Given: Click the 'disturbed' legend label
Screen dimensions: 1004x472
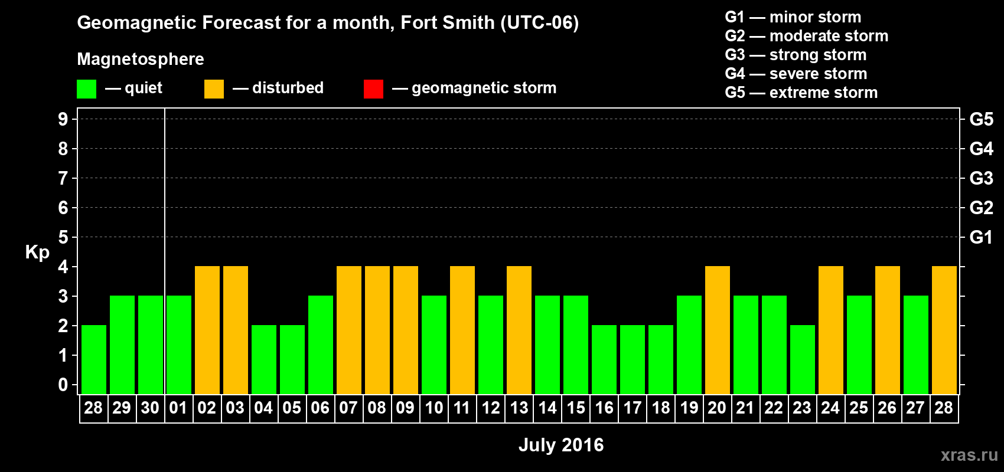Looking at the screenshot, I should [288, 88].
